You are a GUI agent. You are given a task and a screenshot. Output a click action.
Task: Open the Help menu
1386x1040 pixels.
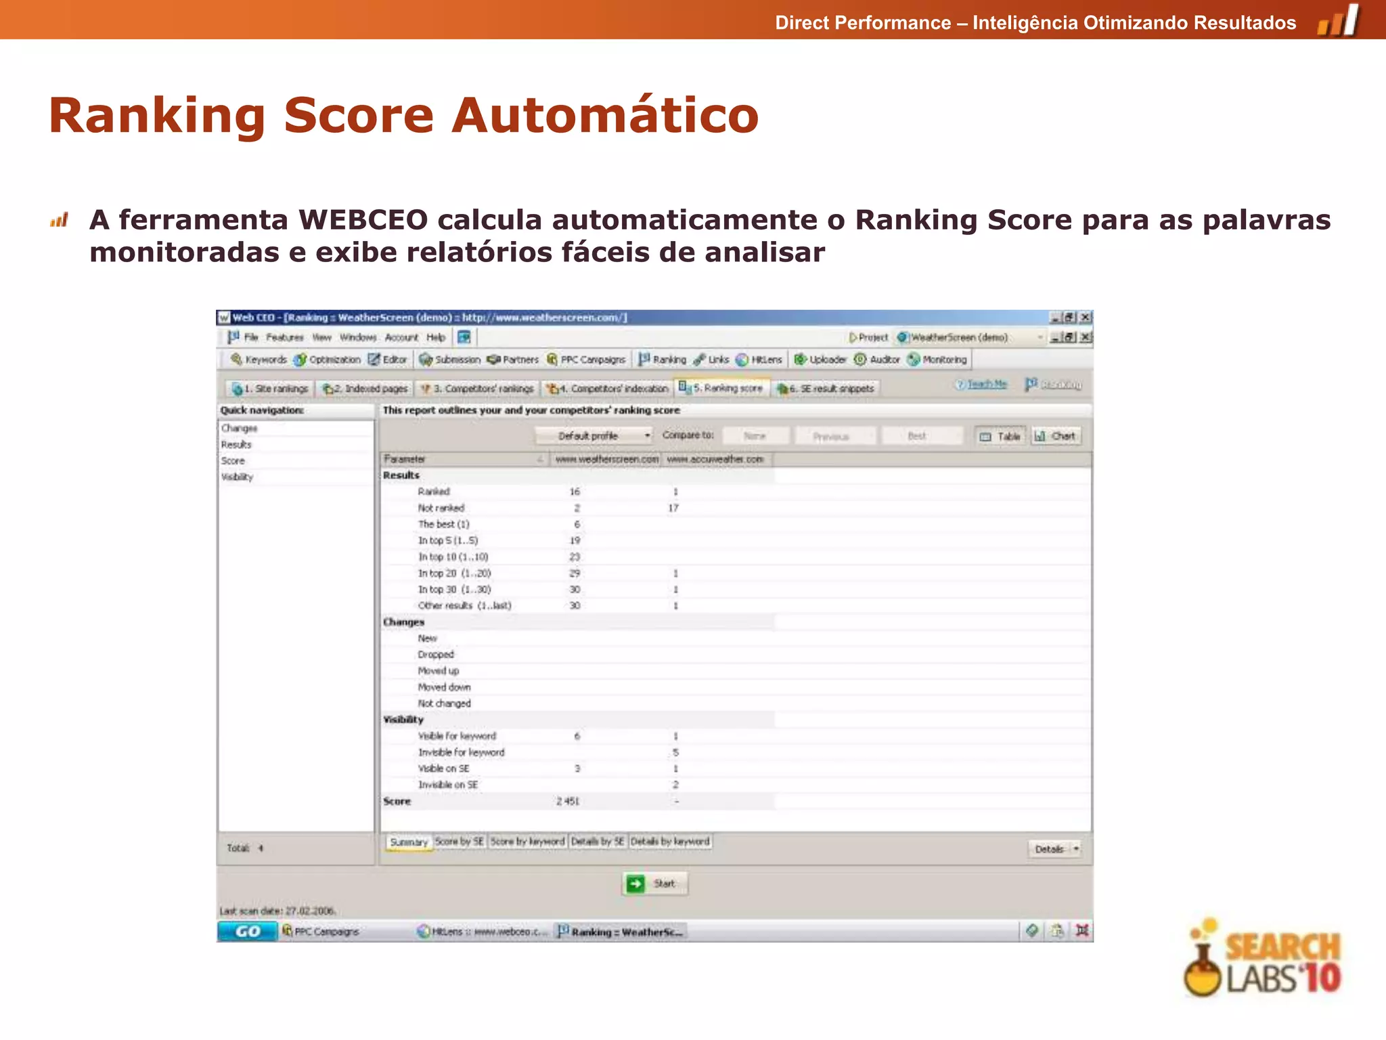click(x=436, y=337)
